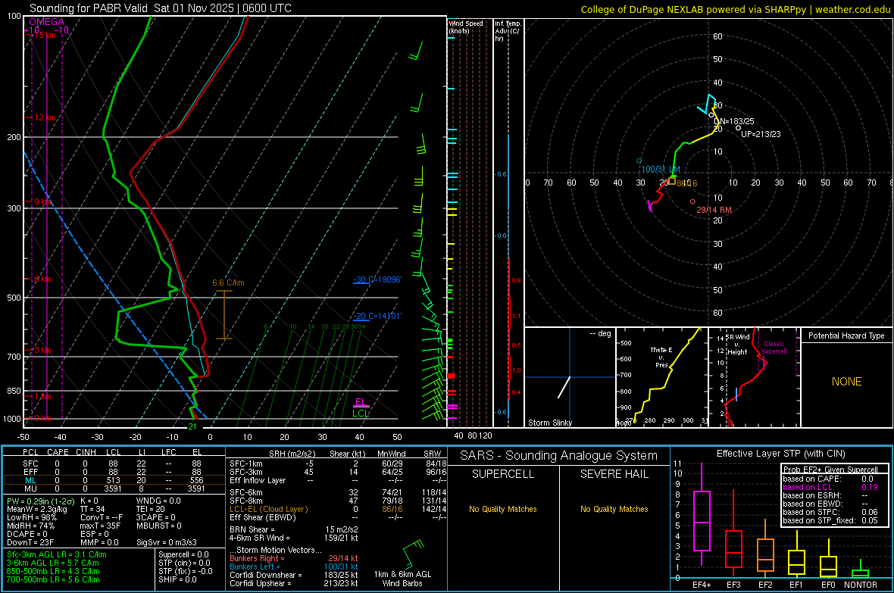Click the maxT = 35F value
Screen dimensions: 894x593
point(100,526)
